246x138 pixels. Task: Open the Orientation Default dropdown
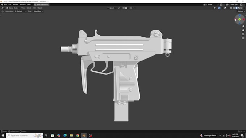pos(20,11)
